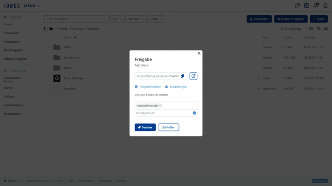Click share icon on Test.docx row
The width and height of the screenshot is (332, 186).
tap(259, 89)
